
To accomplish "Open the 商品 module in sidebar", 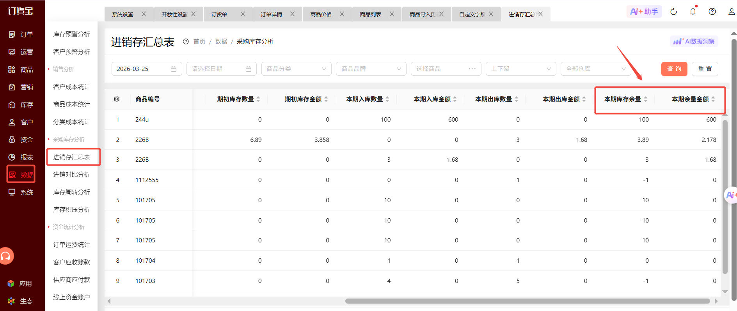I will [x=21, y=70].
